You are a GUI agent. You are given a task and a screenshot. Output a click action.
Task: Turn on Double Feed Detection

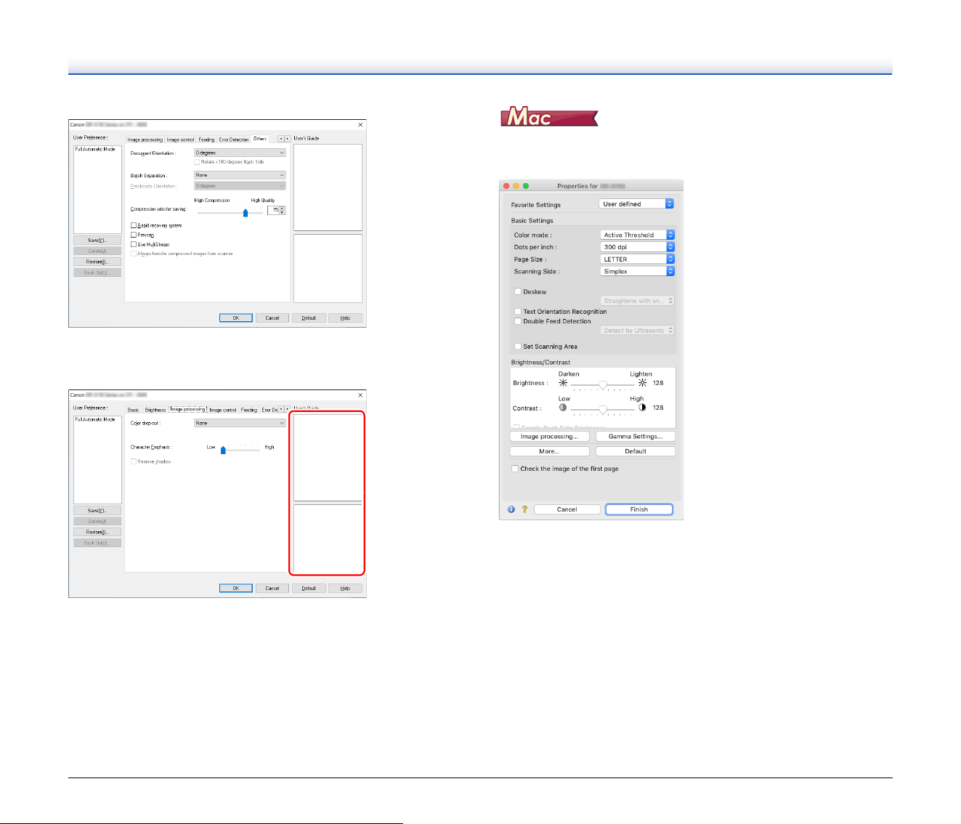[518, 321]
